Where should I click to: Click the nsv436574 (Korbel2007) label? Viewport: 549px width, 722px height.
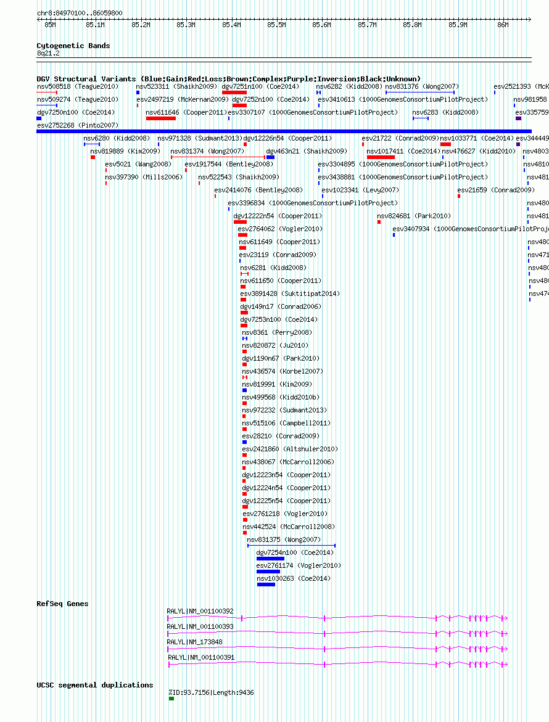tap(283, 371)
